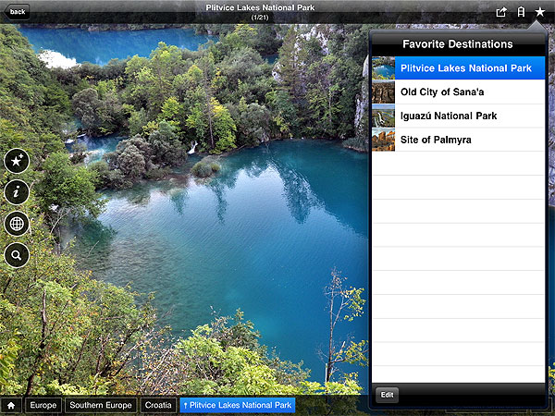
Task: Choose Site of Palmyra from favorites
Action: (436, 140)
